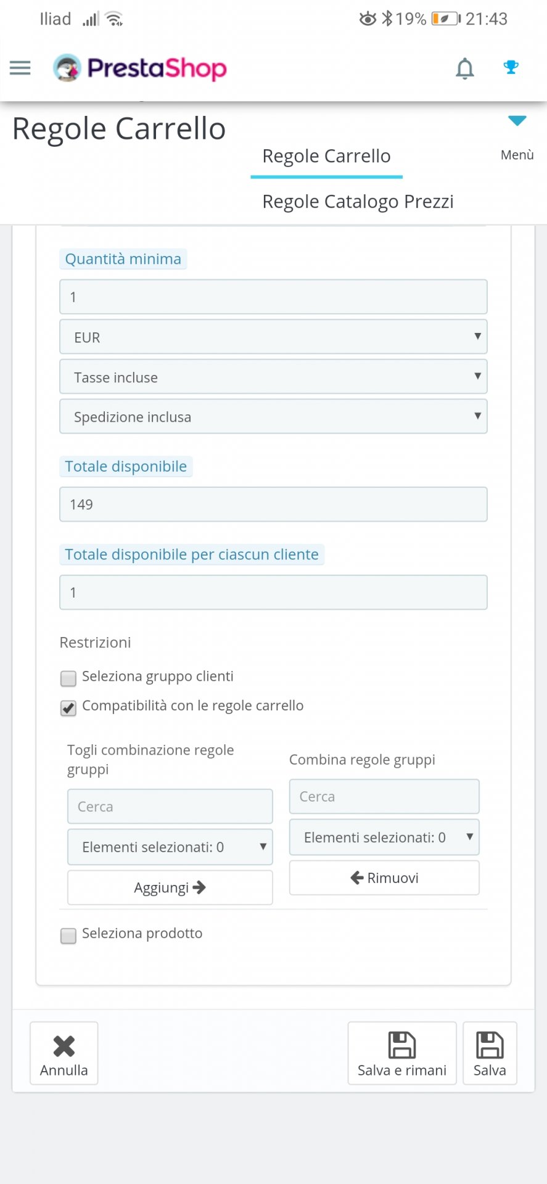This screenshot has width=547, height=1184.
Task: Open the Tasse incluse dropdown
Action: [x=273, y=377]
